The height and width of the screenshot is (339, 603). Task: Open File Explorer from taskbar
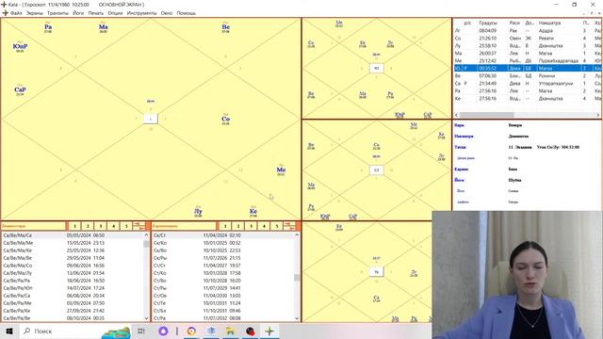pyautogui.click(x=230, y=331)
